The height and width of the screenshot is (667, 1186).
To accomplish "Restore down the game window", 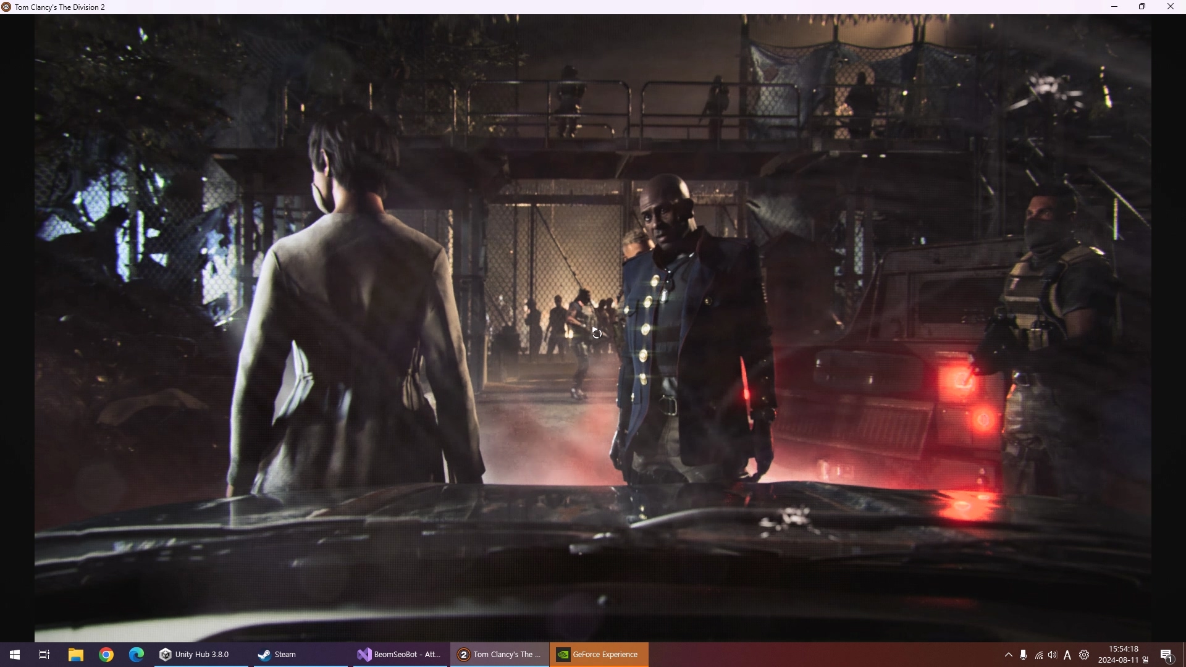I will pos(1142,7).
